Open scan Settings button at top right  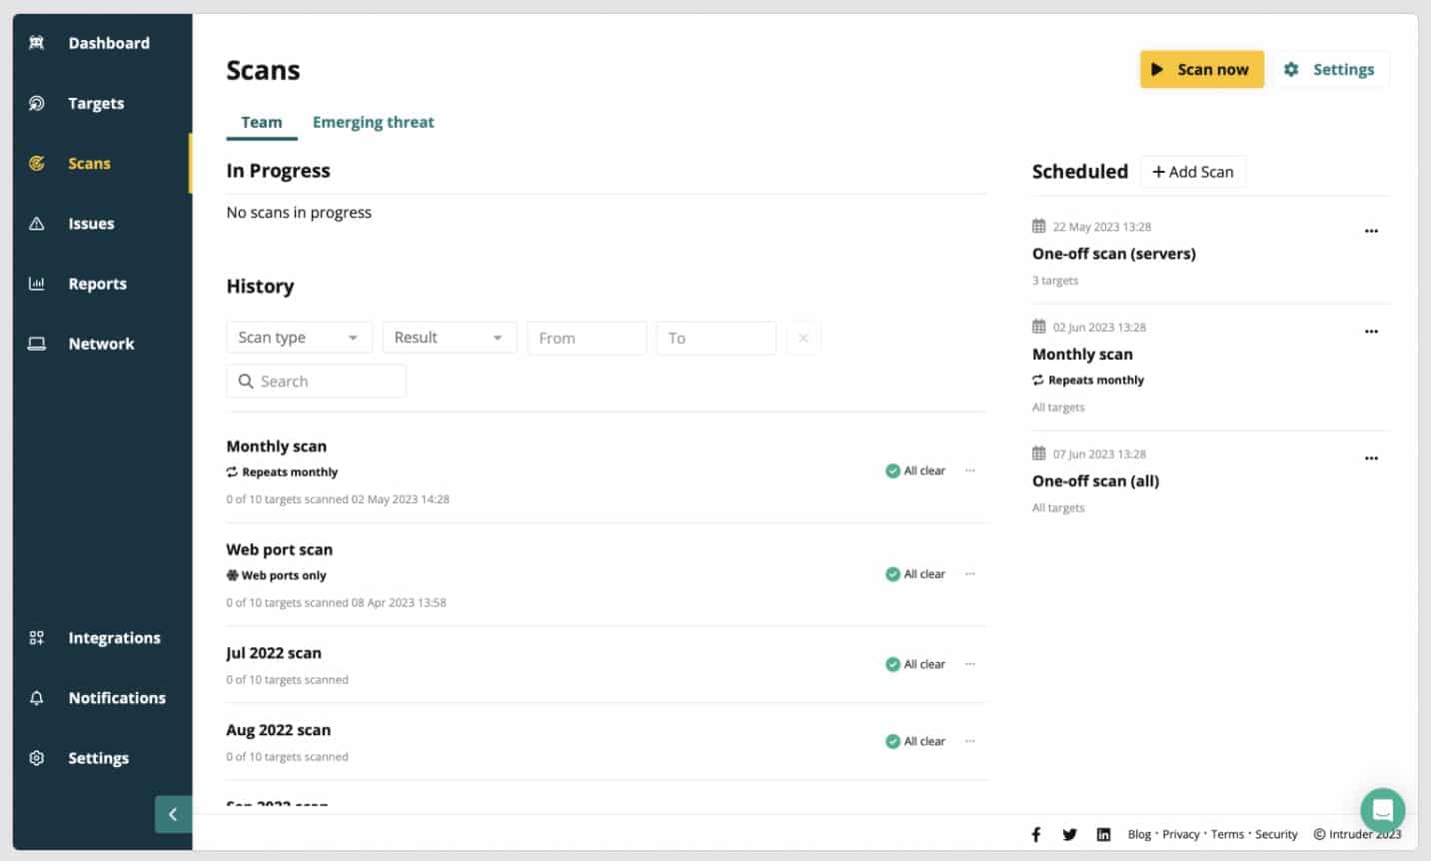(1330, 69)
